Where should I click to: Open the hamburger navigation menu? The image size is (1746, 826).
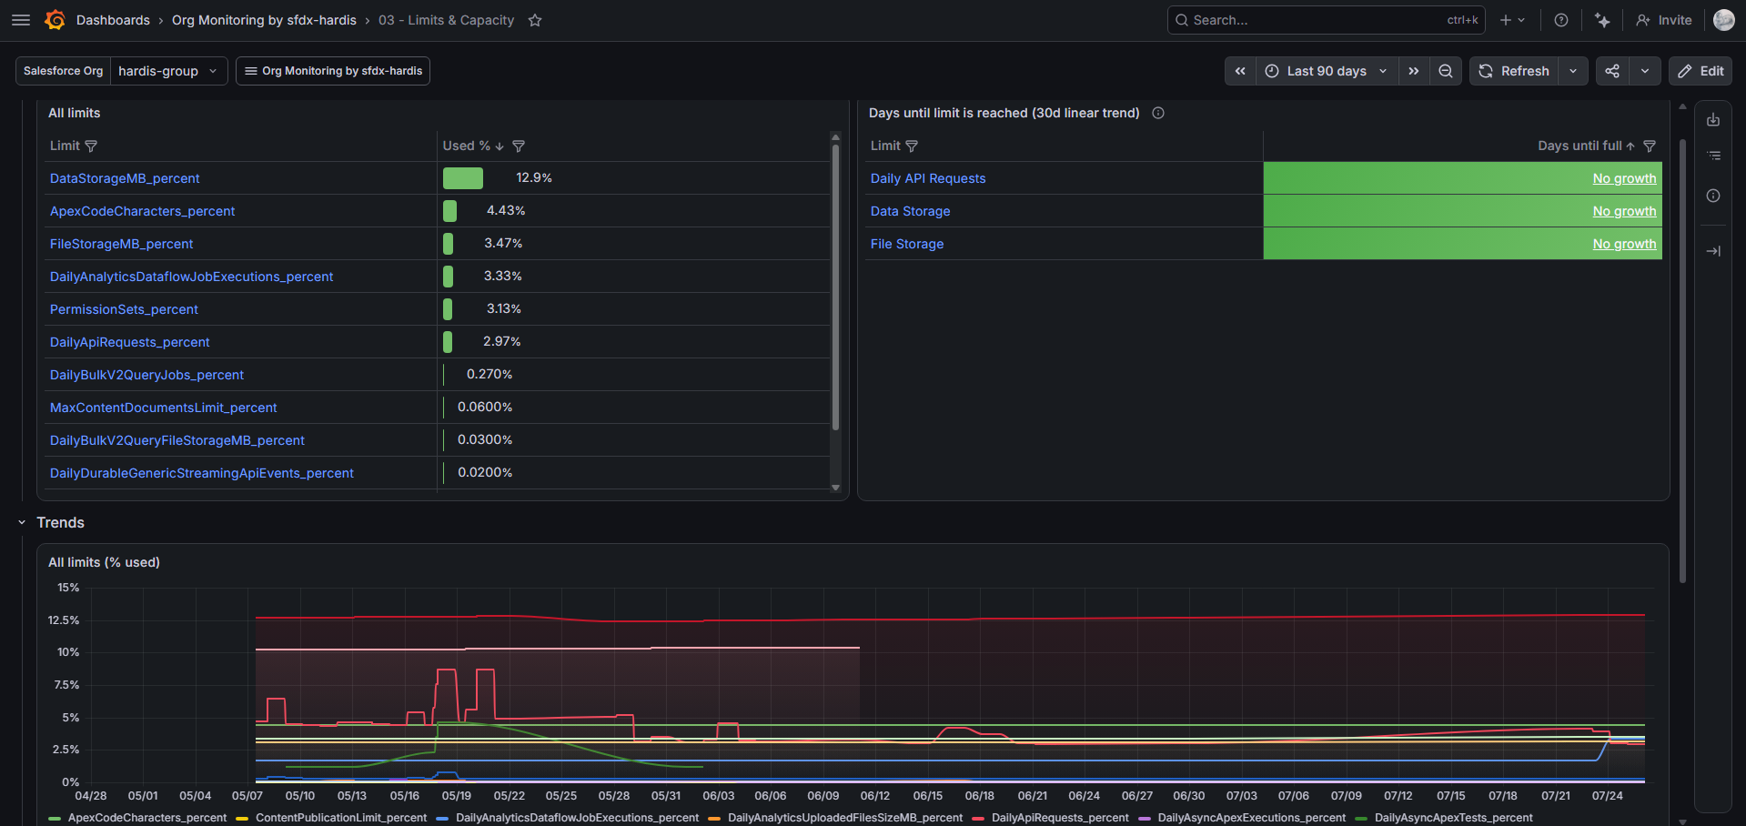21,20
